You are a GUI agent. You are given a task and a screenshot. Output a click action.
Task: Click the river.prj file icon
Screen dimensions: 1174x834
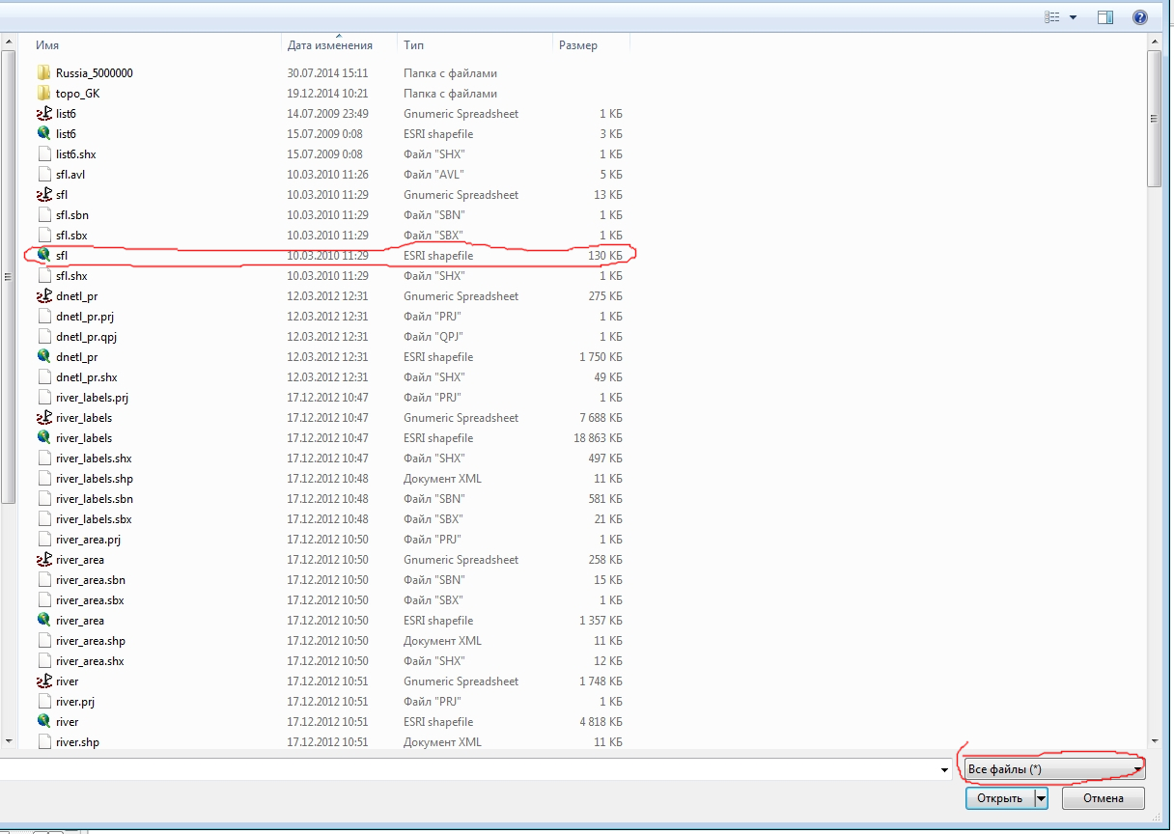click(43, 702)
